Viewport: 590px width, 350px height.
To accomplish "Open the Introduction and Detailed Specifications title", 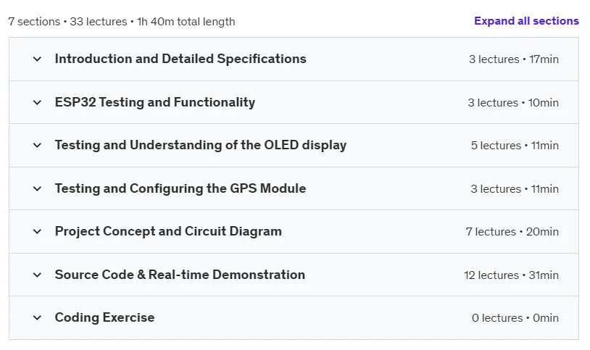I will (x=180, y=59).
